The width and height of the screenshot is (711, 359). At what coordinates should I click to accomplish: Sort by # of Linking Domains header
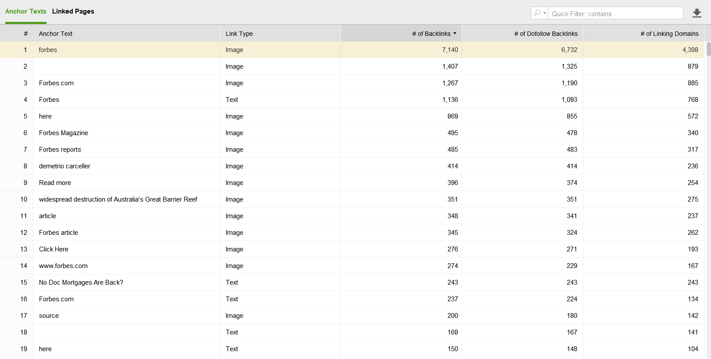[669, 34]
